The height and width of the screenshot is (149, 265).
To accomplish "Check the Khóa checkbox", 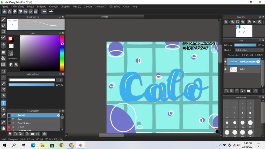I will coord(256,55).
